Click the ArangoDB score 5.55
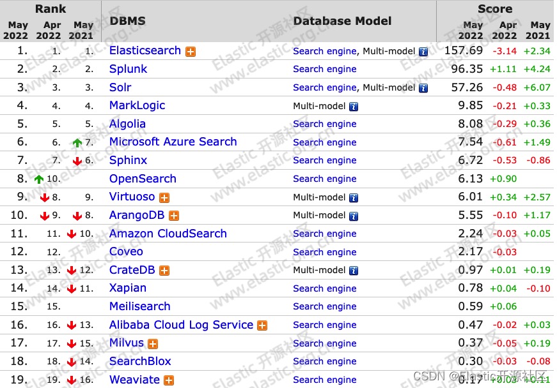The width and height of the screenshot is (557, 388). pos(470,215)
